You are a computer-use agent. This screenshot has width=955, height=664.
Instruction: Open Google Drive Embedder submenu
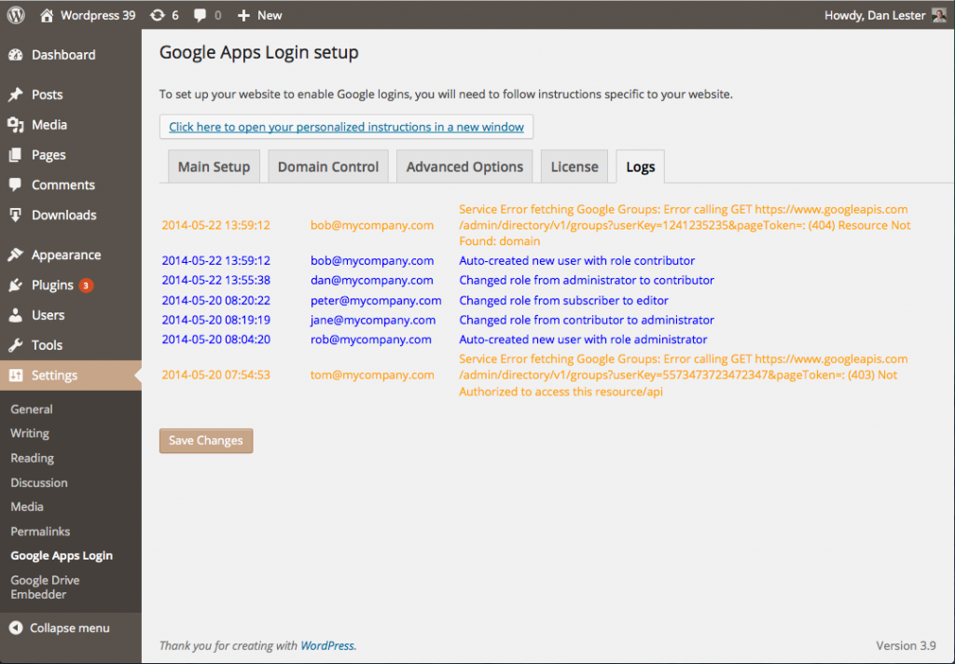45,588
